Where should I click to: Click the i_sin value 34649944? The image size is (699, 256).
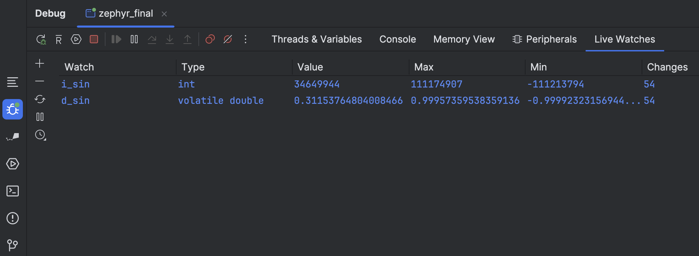(x=317, y=84)
